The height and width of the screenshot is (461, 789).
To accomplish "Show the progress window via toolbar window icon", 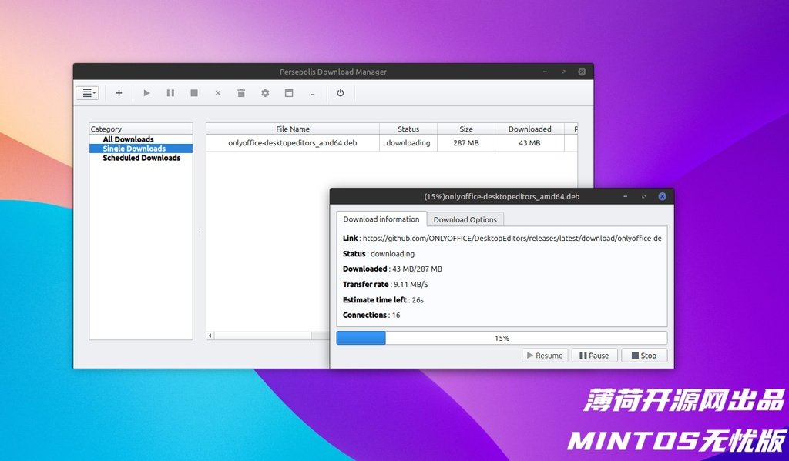I will 289,93.
